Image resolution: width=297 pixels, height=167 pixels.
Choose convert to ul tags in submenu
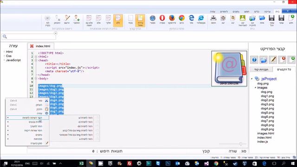coord(75,118)
